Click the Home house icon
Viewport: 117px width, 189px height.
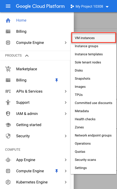8,20
